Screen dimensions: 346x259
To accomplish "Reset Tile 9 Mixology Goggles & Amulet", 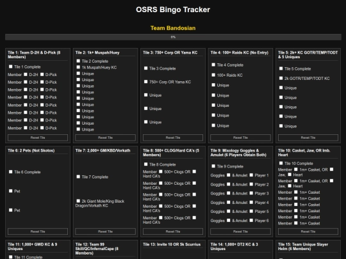I will (240, 232).
